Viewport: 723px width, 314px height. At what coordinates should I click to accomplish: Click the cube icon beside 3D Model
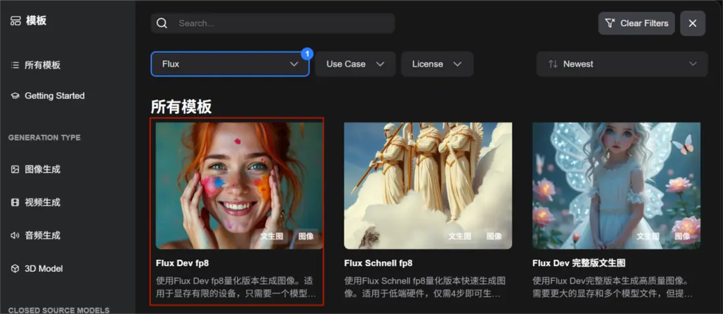click(15, 269)
